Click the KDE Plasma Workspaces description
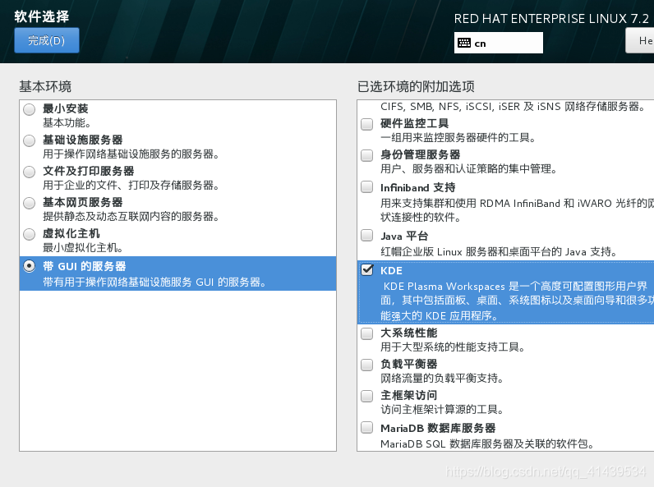The width and height of the screenshot is (654, 487). [517, 301]
